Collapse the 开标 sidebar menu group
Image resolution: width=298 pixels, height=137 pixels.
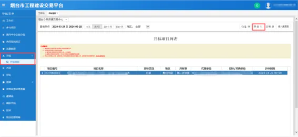(x=18, y=56)
